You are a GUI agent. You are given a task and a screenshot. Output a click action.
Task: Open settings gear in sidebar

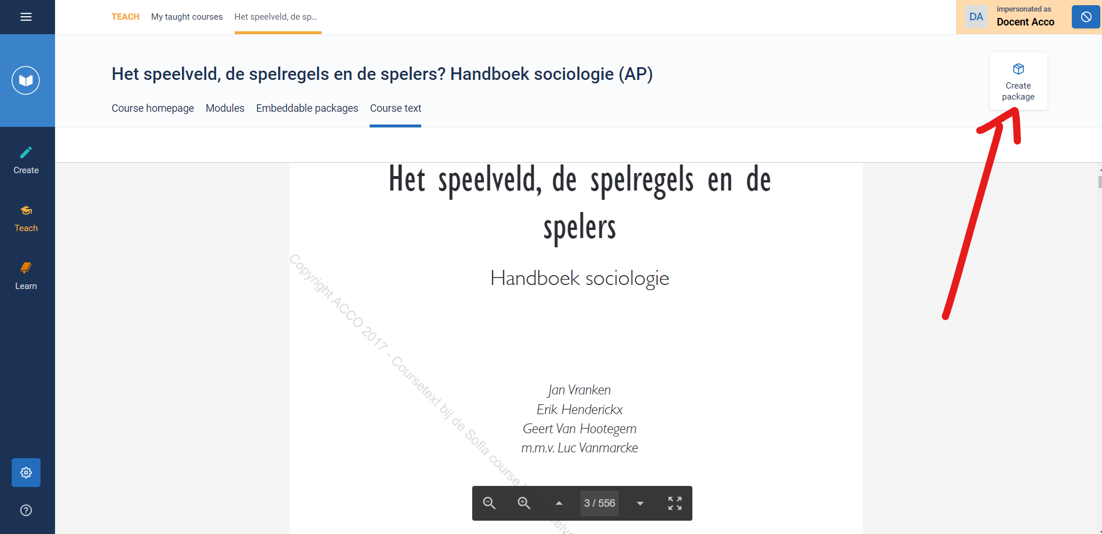pos(26,473)
